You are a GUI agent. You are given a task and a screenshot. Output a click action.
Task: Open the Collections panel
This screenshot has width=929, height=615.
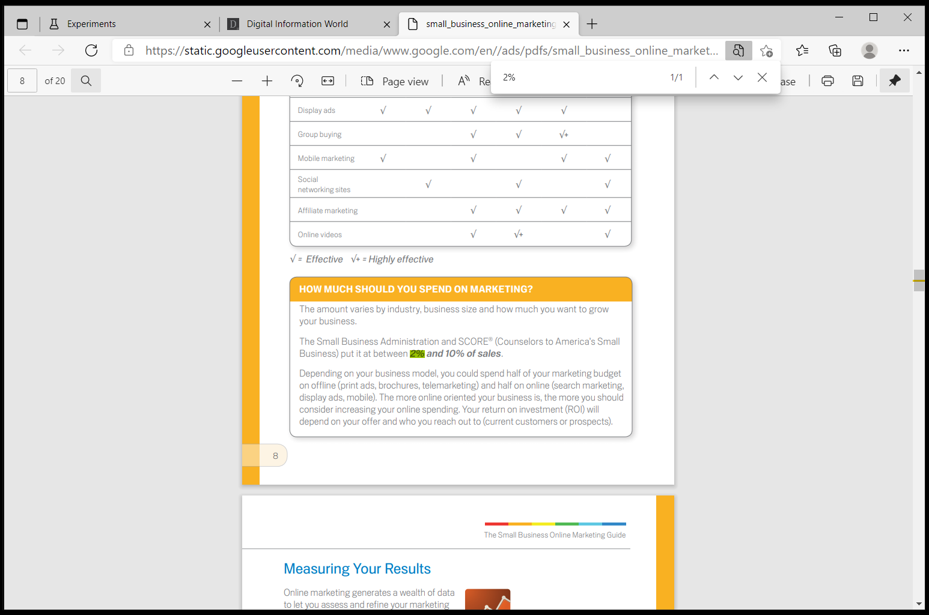click(835, 50)
